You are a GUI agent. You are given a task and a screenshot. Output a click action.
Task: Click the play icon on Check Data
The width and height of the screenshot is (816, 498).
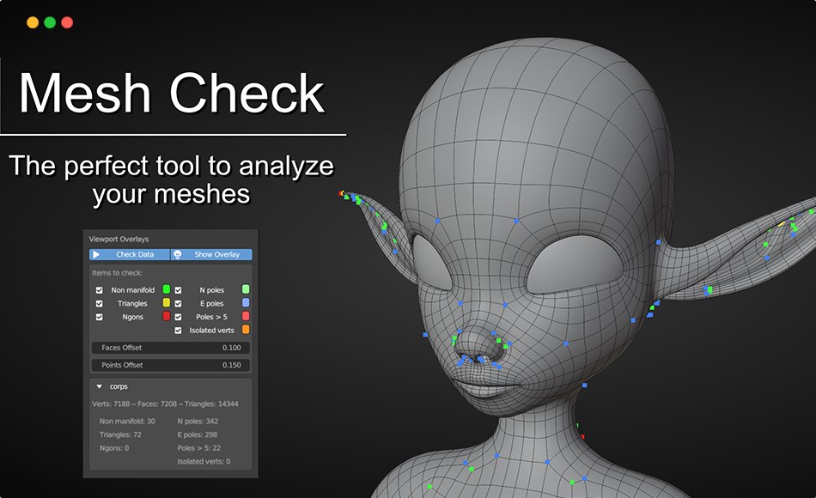[96, 254]
